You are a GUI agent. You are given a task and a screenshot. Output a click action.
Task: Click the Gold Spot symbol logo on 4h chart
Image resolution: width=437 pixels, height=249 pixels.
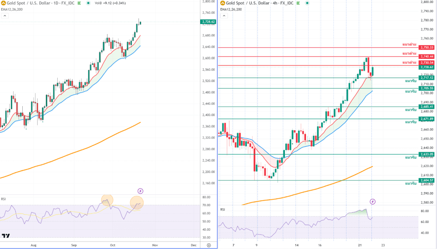[x=222, y=3]
